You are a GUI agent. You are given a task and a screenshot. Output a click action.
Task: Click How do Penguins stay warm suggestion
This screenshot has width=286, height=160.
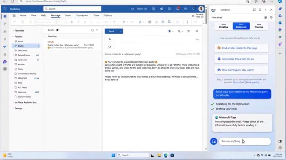pyautogui.click(x=241, y=70)
